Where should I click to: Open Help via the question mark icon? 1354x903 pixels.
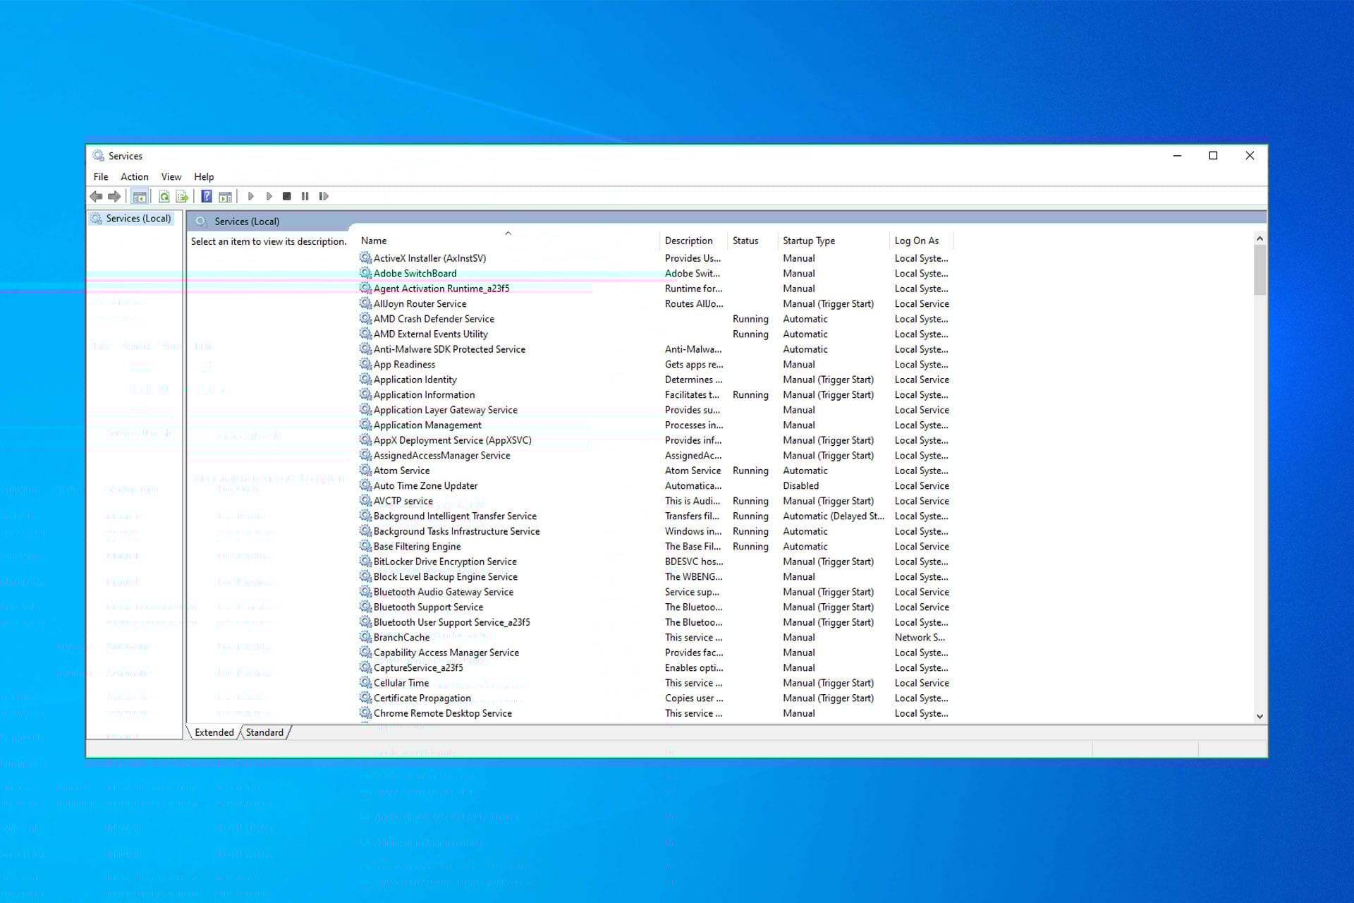tap(207, 196)
